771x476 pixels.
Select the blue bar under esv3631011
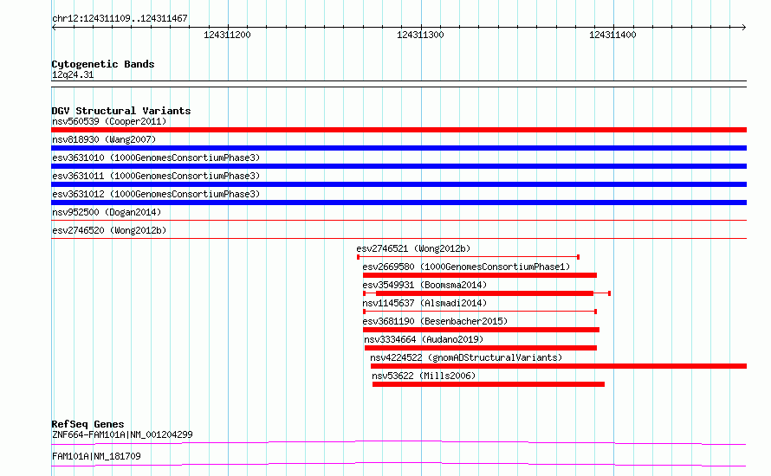tap(398, 184)
